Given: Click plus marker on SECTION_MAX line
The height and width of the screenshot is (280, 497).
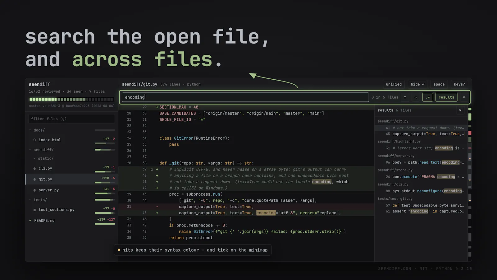Looking at the screenshot, I should coord(157,107).
